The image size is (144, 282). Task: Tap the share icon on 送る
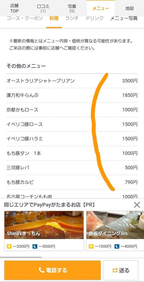coord(115,270)
